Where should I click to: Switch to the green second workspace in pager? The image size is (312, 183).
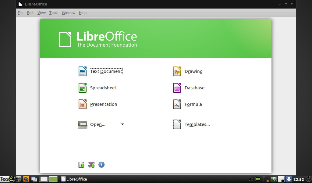[53, 179]
